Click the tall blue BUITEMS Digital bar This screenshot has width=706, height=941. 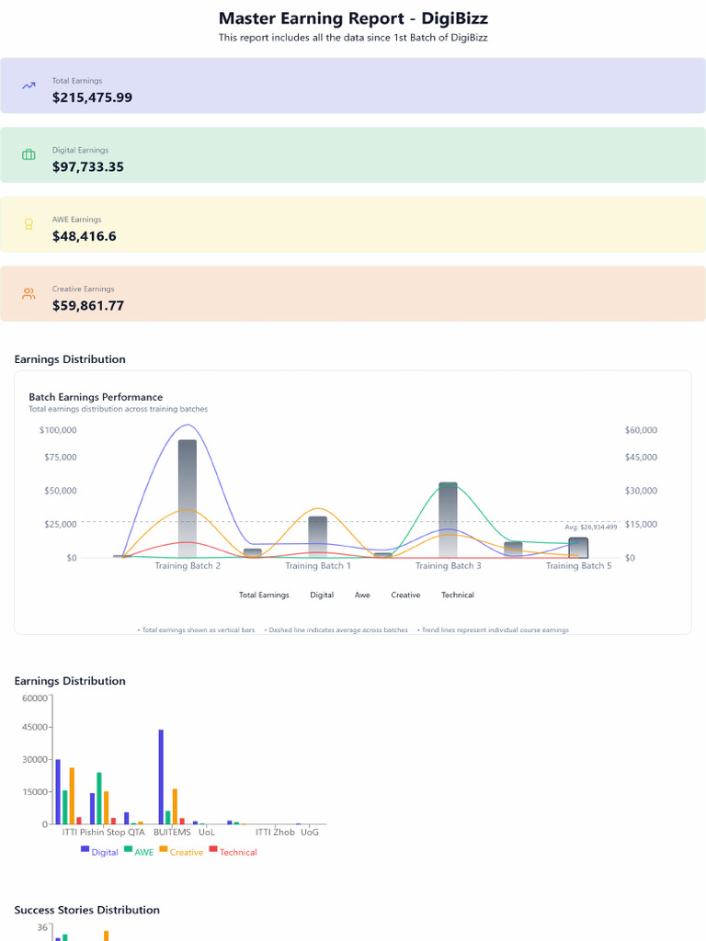161,777
